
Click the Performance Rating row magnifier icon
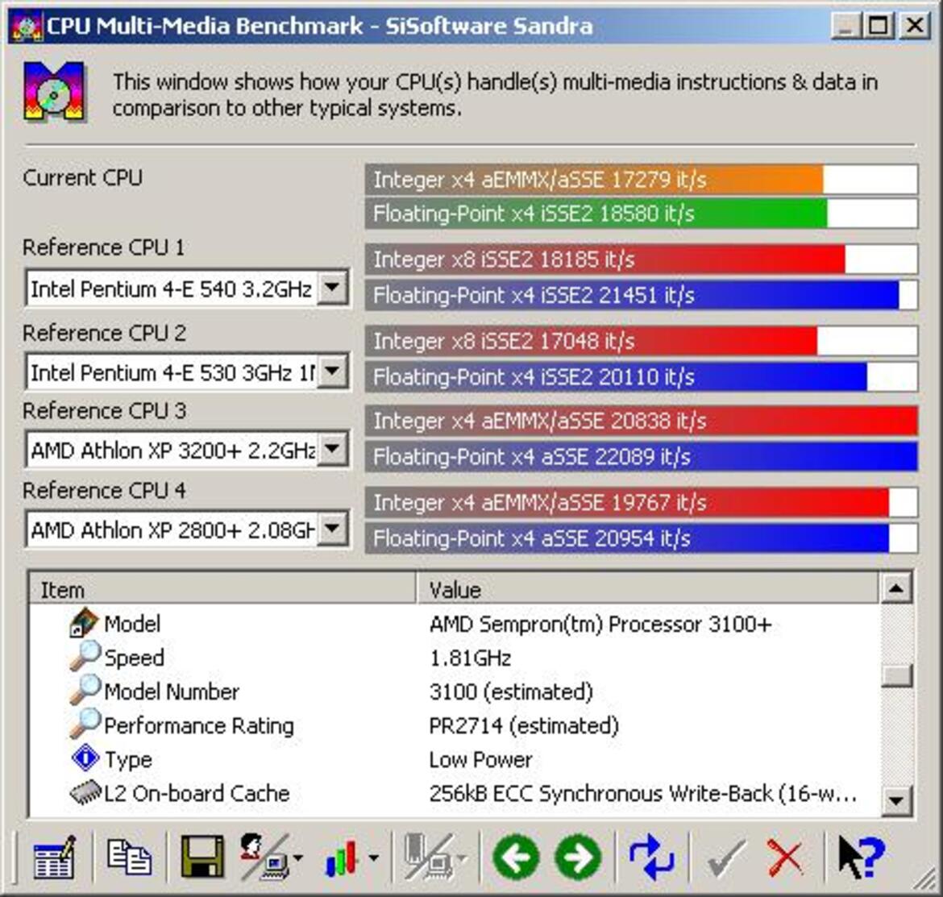point(85,724)
